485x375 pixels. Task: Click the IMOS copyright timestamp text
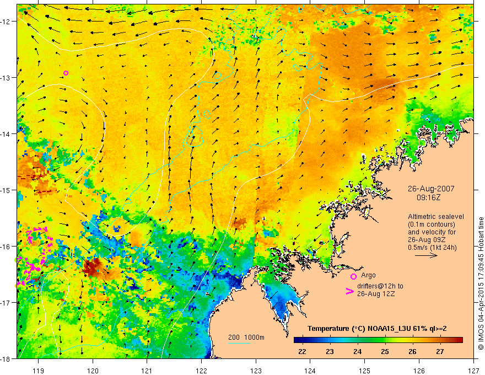click(481, 283)
